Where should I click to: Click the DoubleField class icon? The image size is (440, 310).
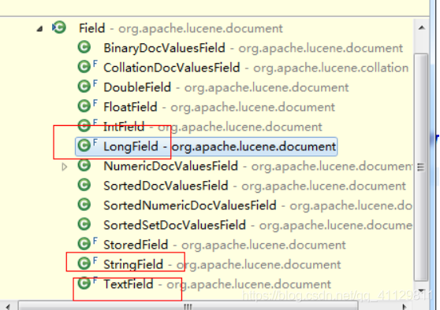point(84,87)
